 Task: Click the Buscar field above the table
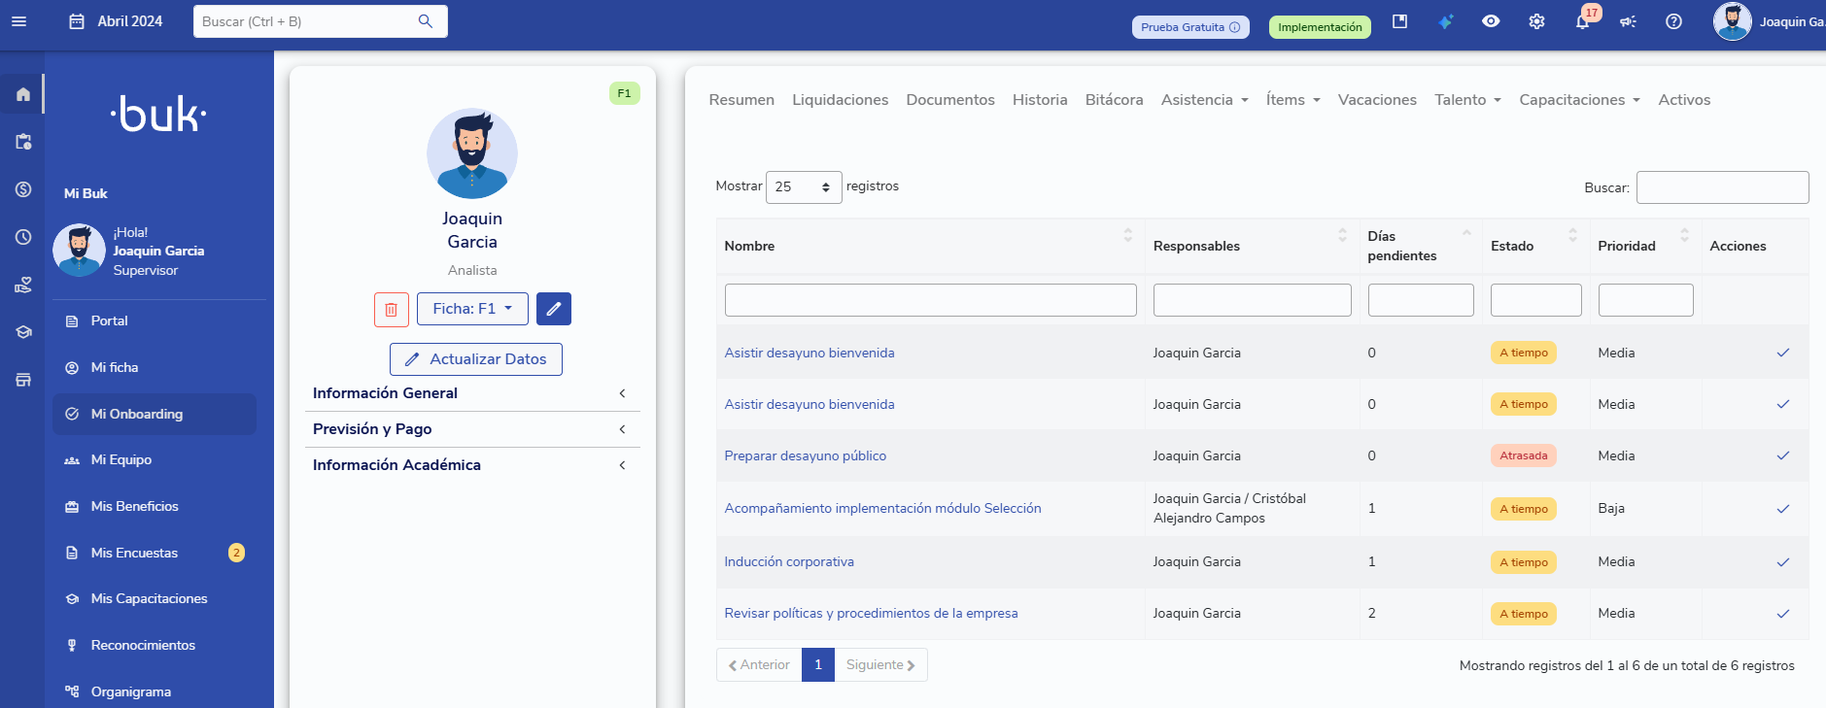[x=1722, y=187]
